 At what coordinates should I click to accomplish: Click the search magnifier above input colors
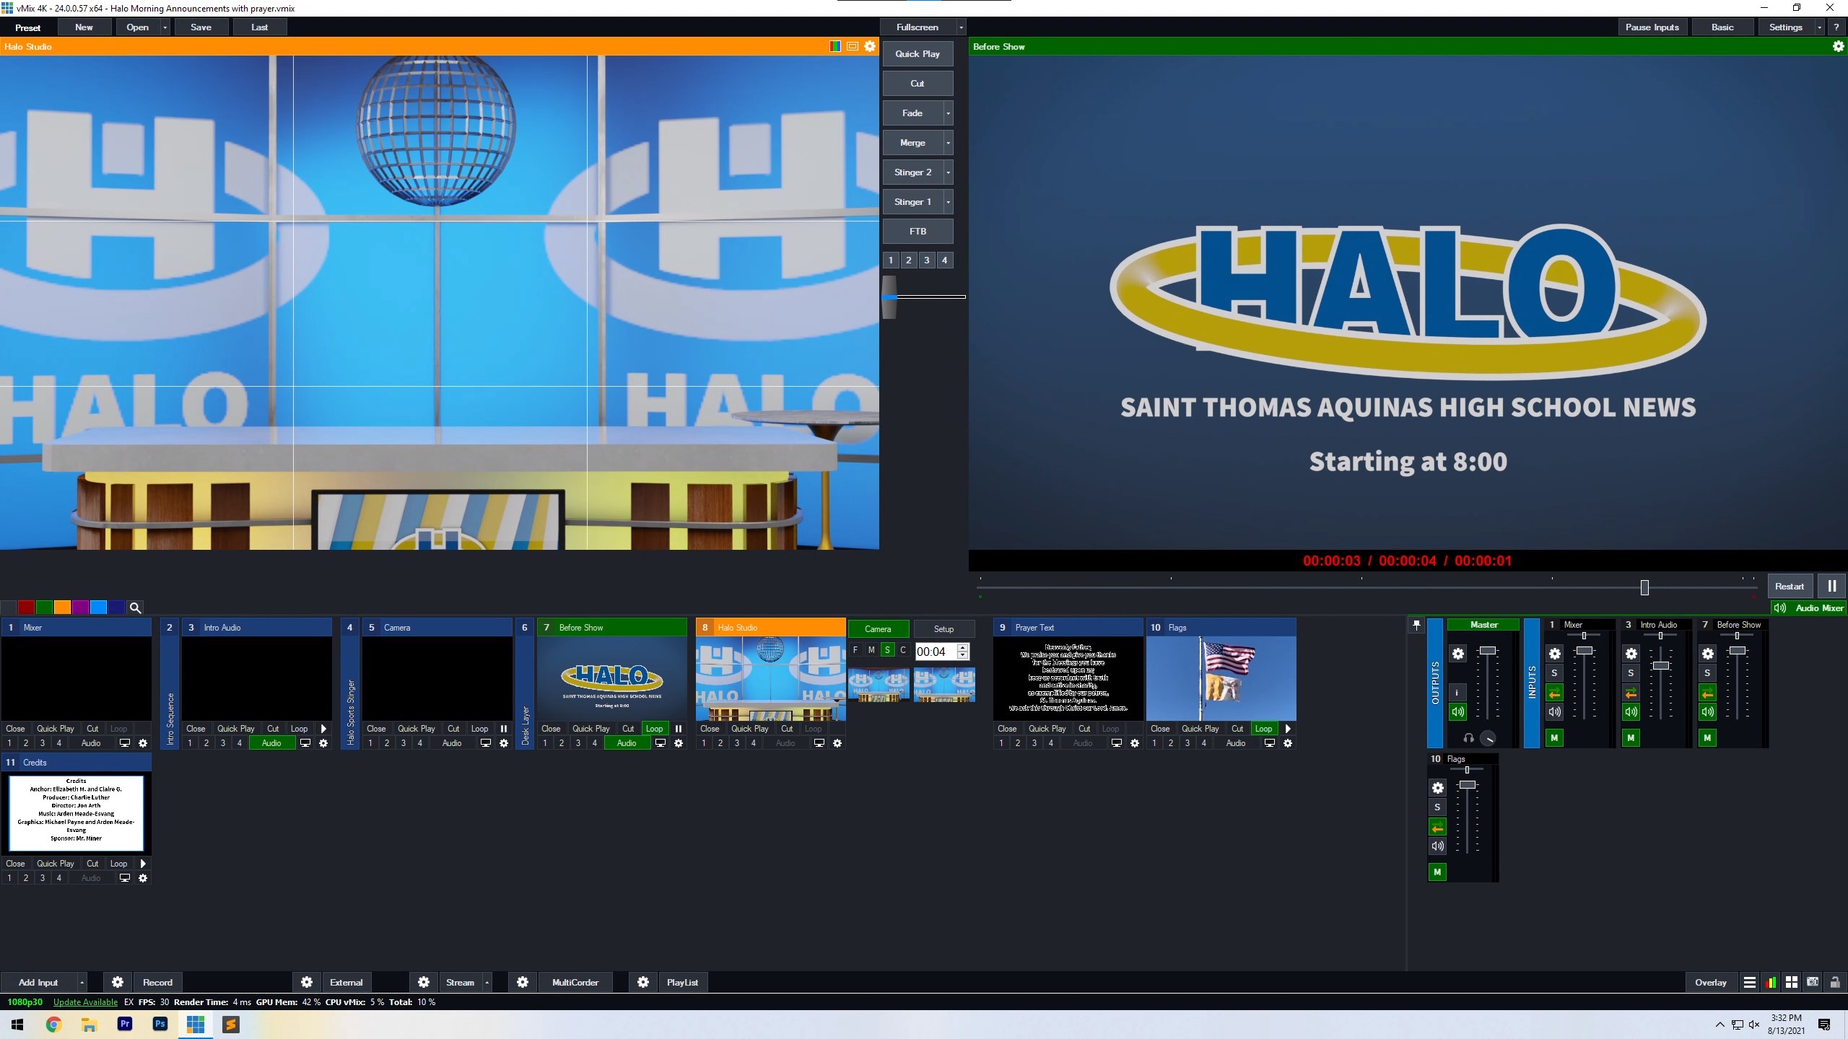pos(135,607)
